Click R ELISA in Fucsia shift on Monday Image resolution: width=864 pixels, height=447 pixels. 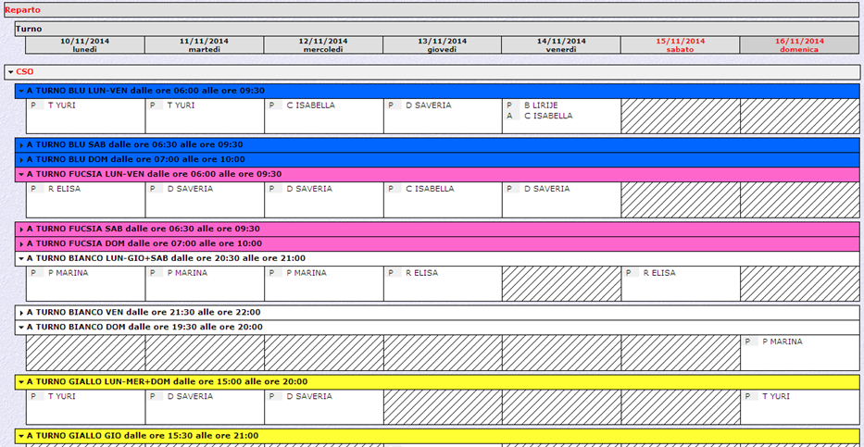[x=65, y=189]
